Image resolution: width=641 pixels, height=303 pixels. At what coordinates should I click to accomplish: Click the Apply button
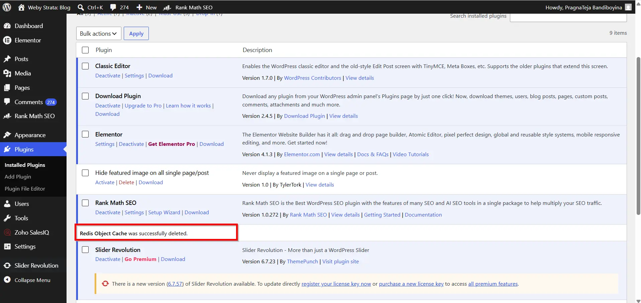tap(136, 33)
